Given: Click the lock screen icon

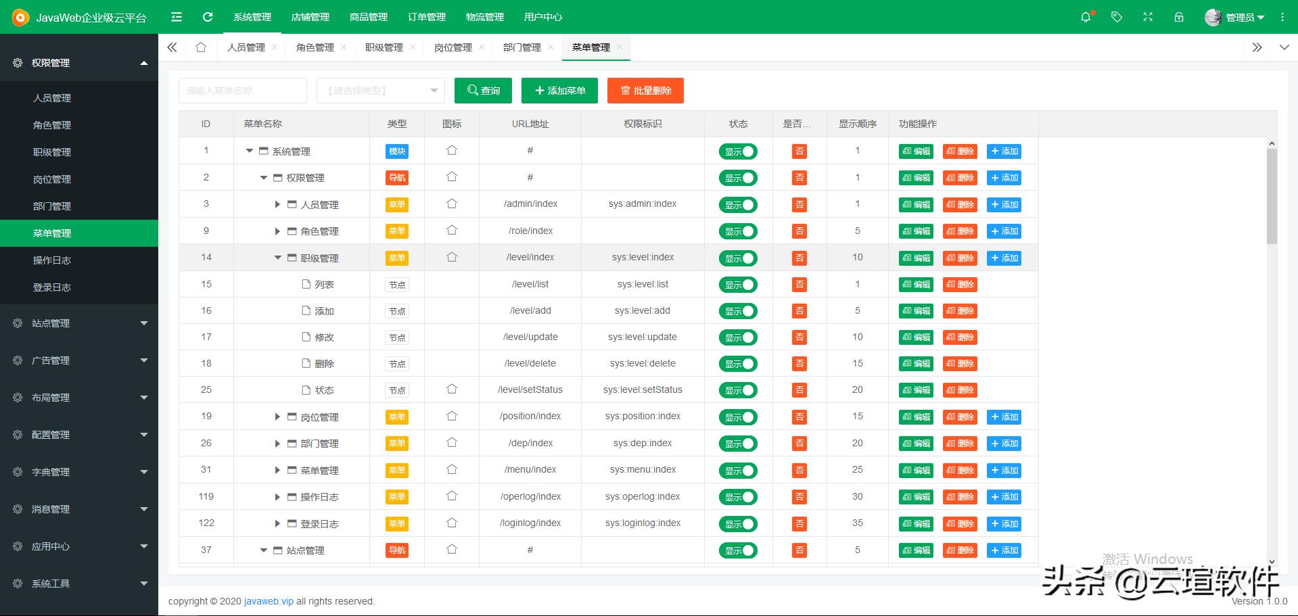Looking at the screenshot, I should [1179, 17].
